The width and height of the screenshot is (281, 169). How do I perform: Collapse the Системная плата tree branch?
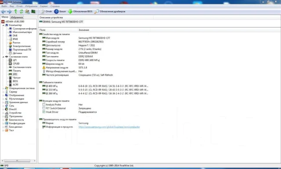tap(3, 56)
